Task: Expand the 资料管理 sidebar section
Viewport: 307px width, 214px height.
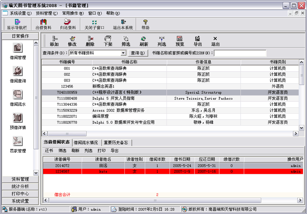Action: pos(20,179)
